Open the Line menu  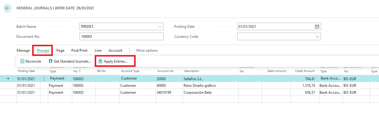(x=98, y=50)
